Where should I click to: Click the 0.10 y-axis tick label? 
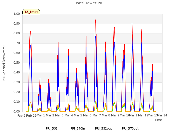17,102
